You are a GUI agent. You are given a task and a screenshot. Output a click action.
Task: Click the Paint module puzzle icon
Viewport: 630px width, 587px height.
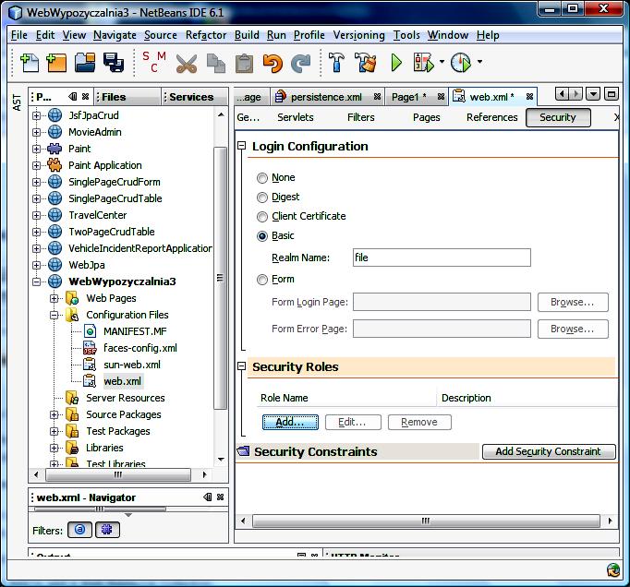55,149
